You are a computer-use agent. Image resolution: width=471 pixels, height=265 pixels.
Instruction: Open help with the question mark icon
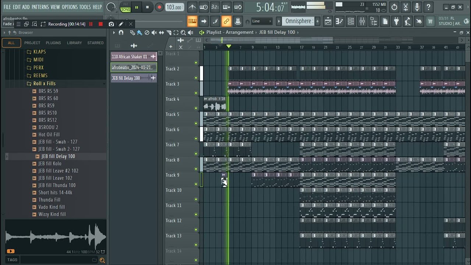tap(428, 7)
